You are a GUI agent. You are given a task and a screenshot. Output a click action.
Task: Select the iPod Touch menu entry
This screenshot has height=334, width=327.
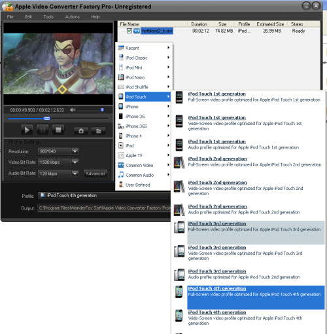click(144, 97)
